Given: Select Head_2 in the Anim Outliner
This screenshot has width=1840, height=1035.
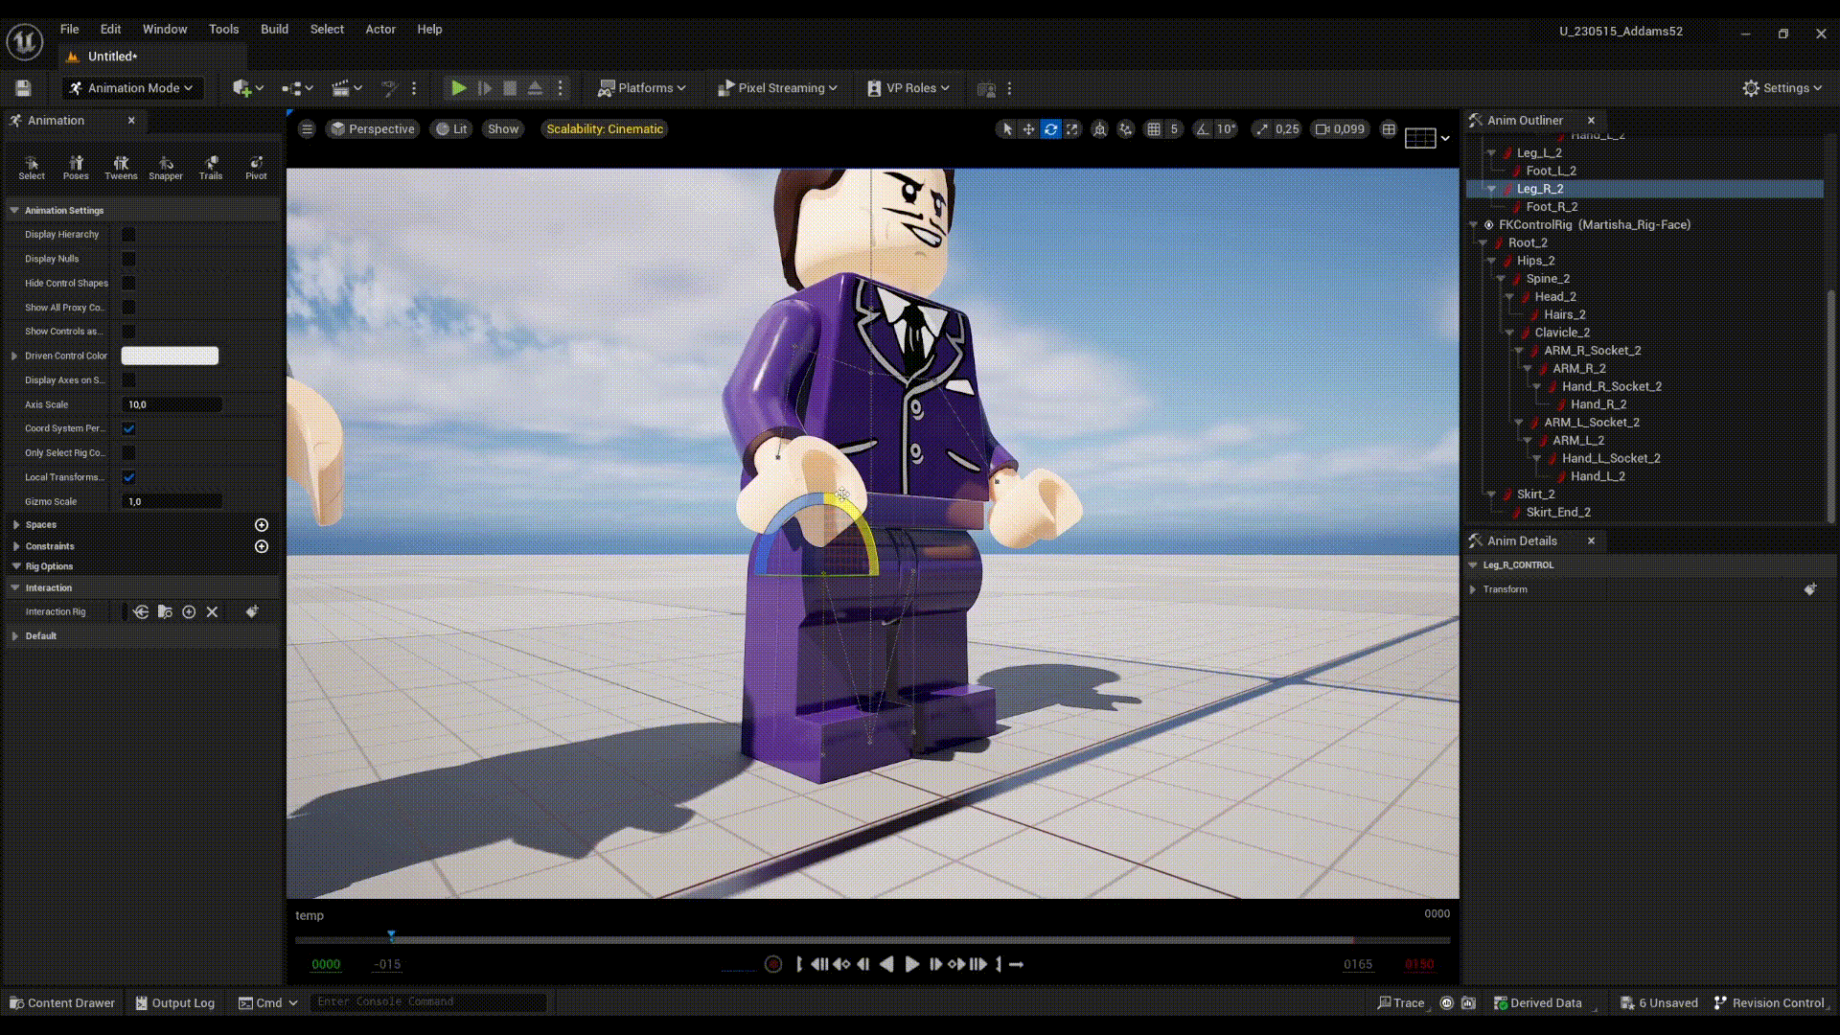Looking at the screenshot, I should tap(1554, 297).
